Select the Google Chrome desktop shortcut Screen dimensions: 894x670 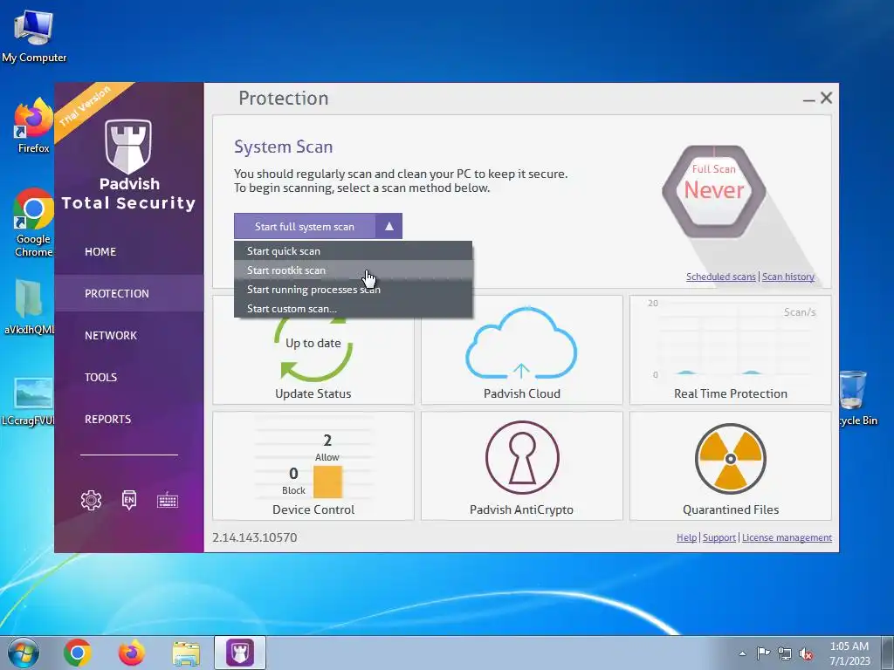[33, 222]
